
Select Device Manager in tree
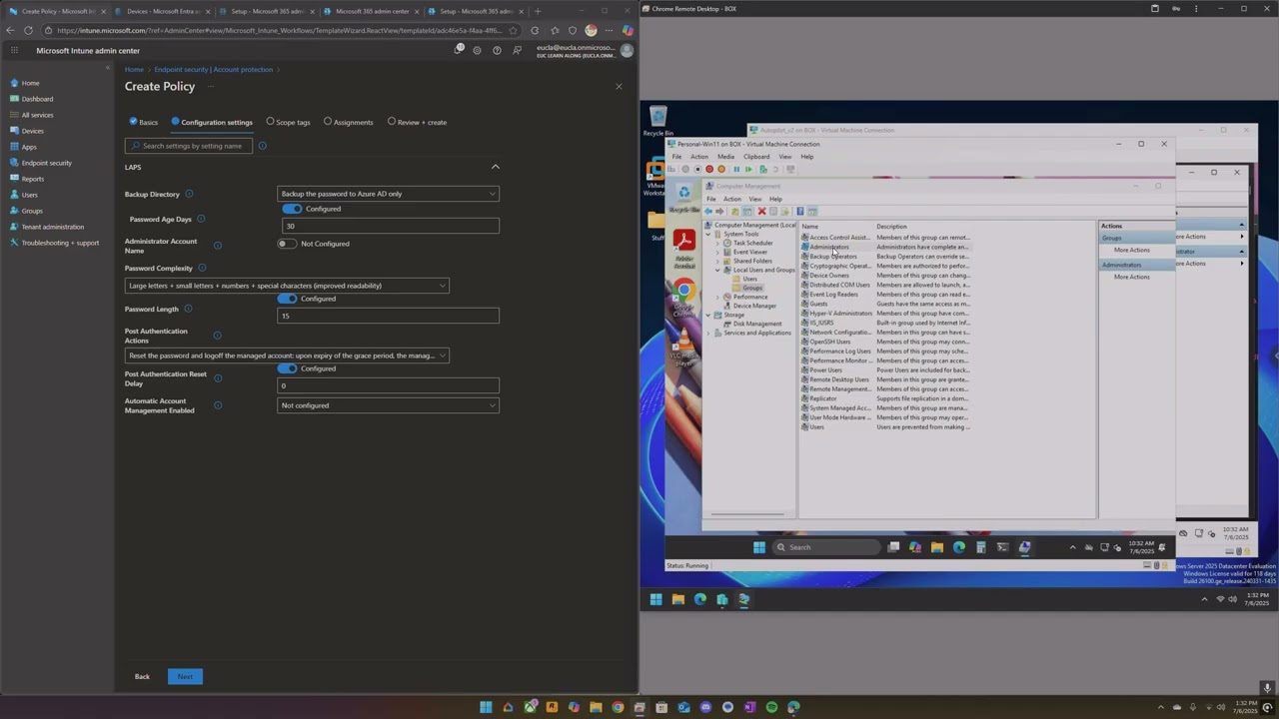[754, 306]
